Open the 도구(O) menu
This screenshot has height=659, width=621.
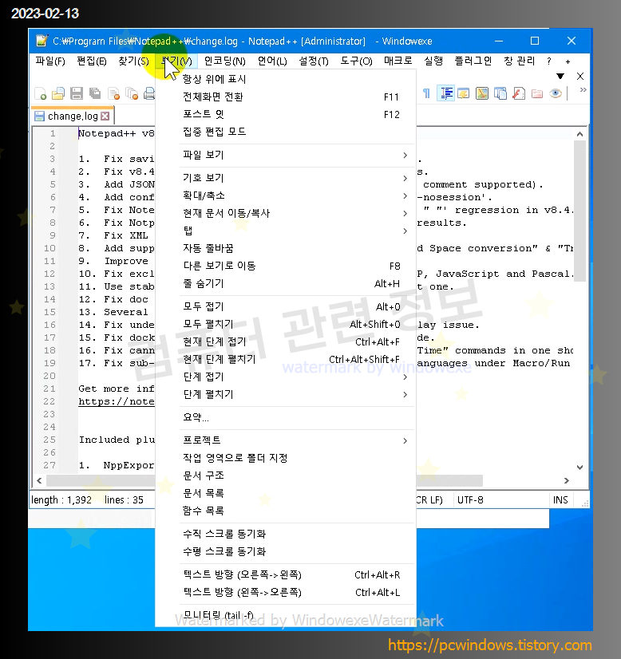(x=356, y=61)
